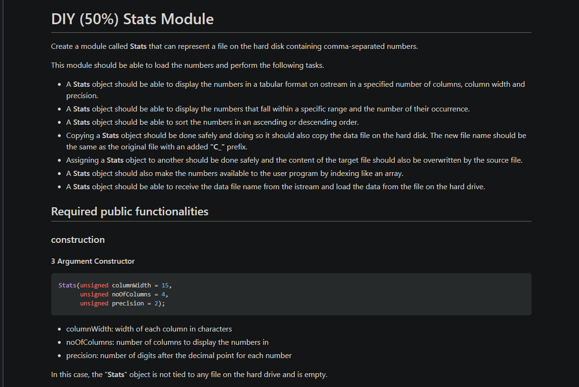Click the bullet about tabular format on ostream
This screenshot has width=579, height=387.
point(295,90)
